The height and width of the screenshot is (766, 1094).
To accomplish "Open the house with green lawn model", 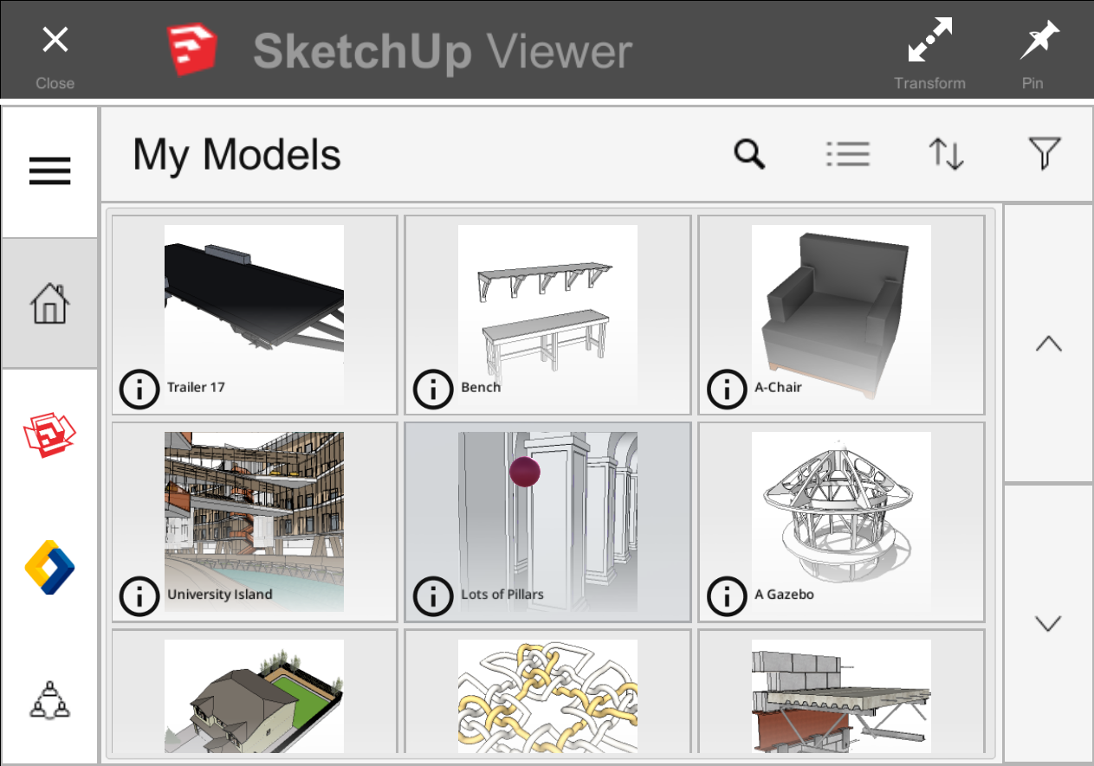I will click(x=254, y=696).
